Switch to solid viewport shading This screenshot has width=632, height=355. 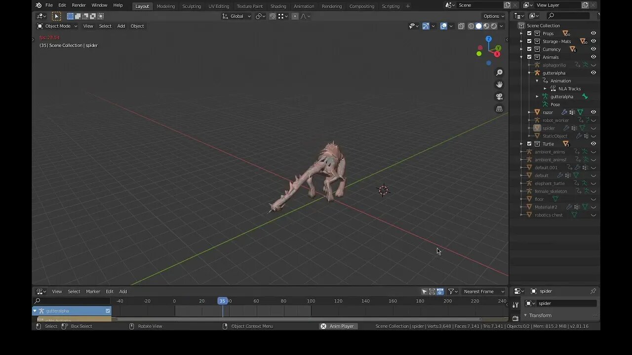click(x=478, y=26)
